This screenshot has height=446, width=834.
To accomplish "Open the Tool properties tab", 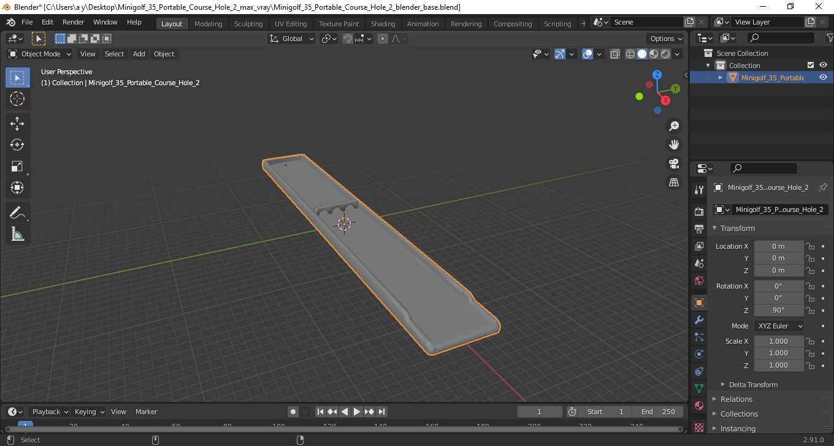I will point(698,190).
